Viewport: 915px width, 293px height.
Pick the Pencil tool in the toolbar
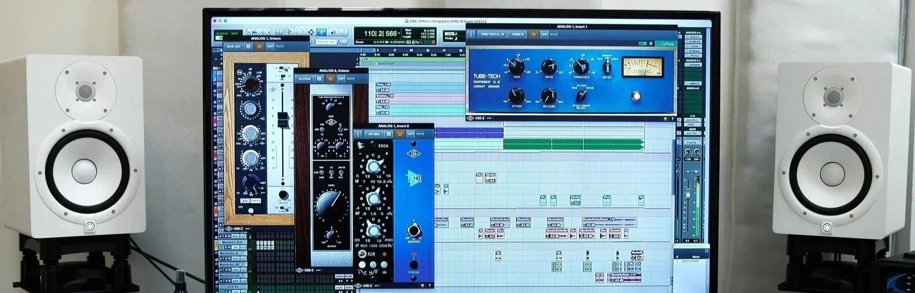tap(343, 32)
